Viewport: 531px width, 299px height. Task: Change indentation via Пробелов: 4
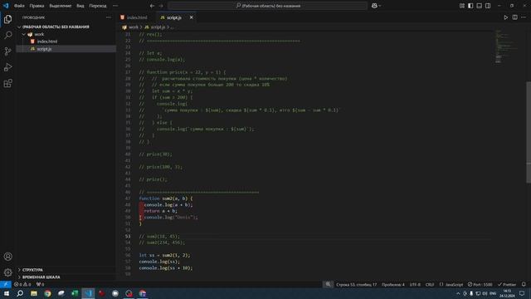pyautogui.click(x=393, y=284)
